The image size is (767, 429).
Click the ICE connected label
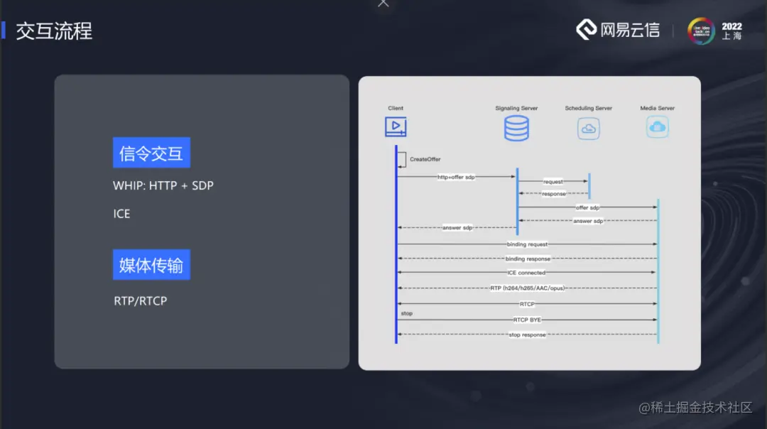pyautogui.click(x=526, y=273)
